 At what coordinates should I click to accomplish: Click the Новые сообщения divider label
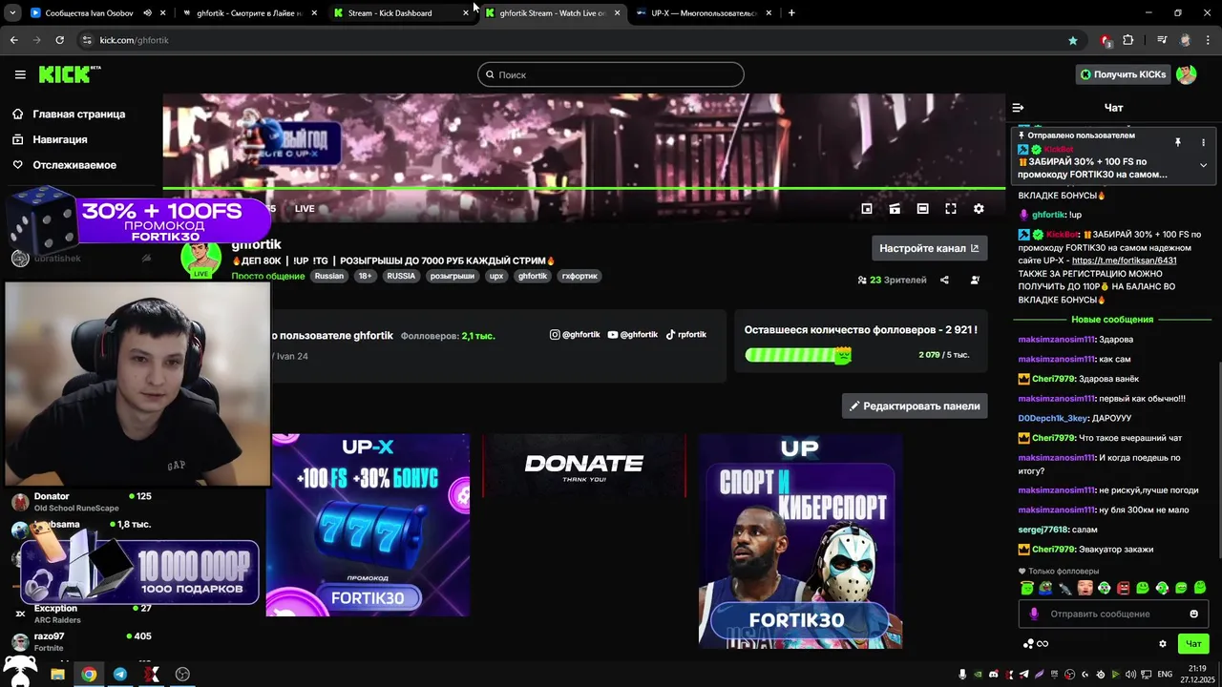[1112, 320]
